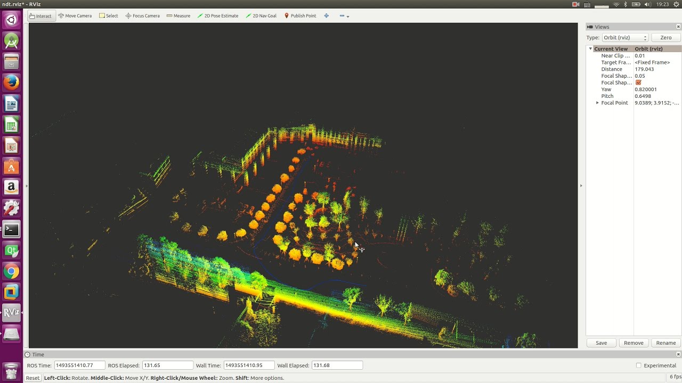Toggle the Focal Shape checkbox
The height and width of the screenshot is (383, 682).
638,82
